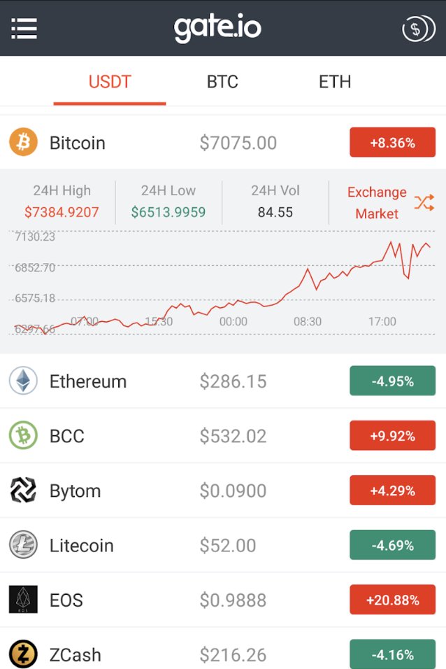Open the Exchange Market link
The height and width of the screenshot is (669, 446).
[376, 203]
